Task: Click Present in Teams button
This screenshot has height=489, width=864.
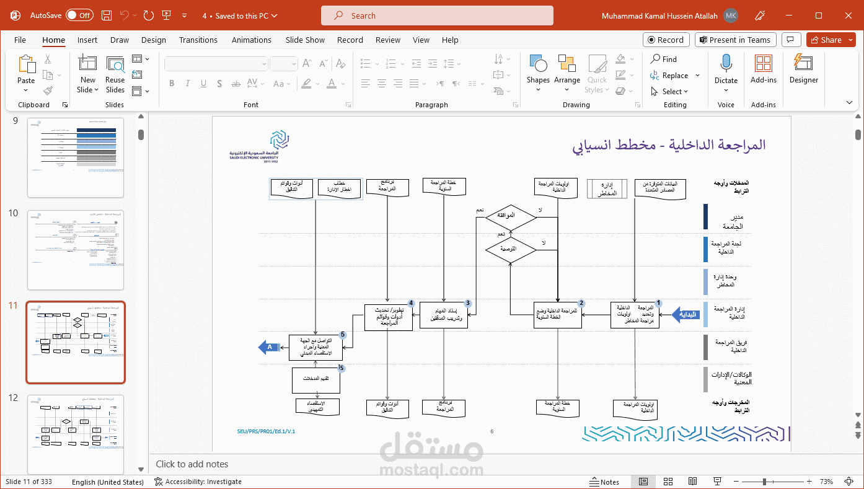Action: [736, 40]
